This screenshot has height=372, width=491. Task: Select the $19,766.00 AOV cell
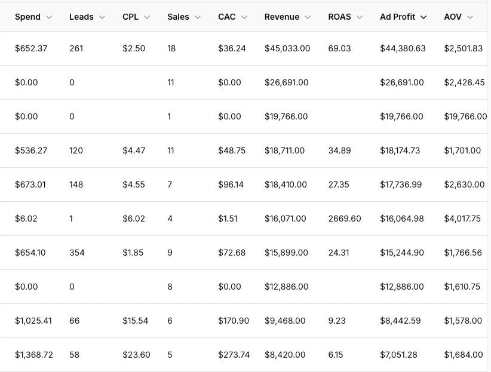pos(465,116)
